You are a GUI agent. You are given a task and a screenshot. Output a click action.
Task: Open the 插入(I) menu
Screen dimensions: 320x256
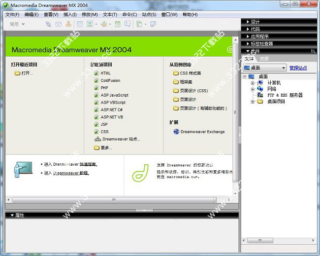pos(70,14)
